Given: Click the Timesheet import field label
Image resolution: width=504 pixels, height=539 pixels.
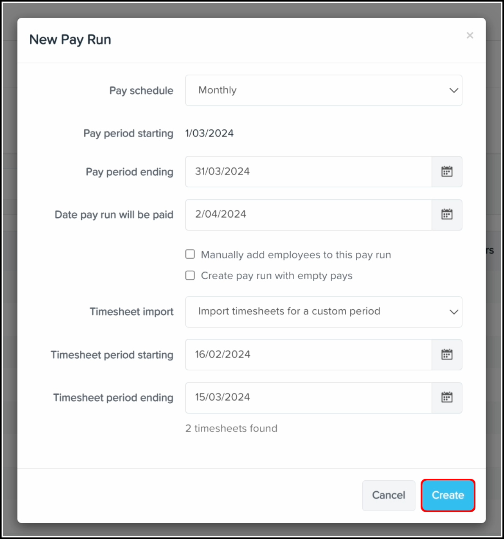Looking at the screenshot, I should click(x=131, y=312).
